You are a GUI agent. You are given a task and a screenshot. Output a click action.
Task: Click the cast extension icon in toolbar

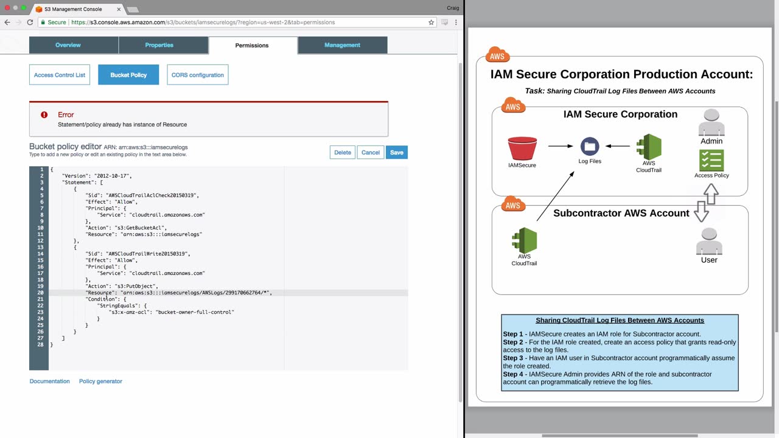444,23
